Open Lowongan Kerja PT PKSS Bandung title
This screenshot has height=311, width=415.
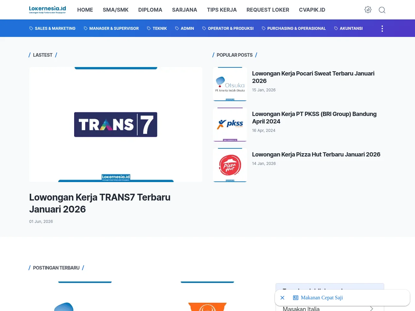[314, 118]
